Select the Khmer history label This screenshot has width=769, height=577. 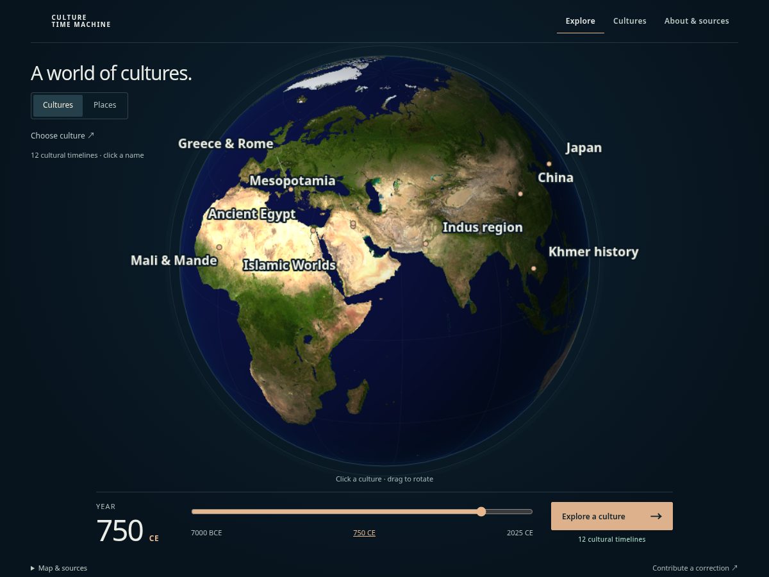click(x=593, y=252)
